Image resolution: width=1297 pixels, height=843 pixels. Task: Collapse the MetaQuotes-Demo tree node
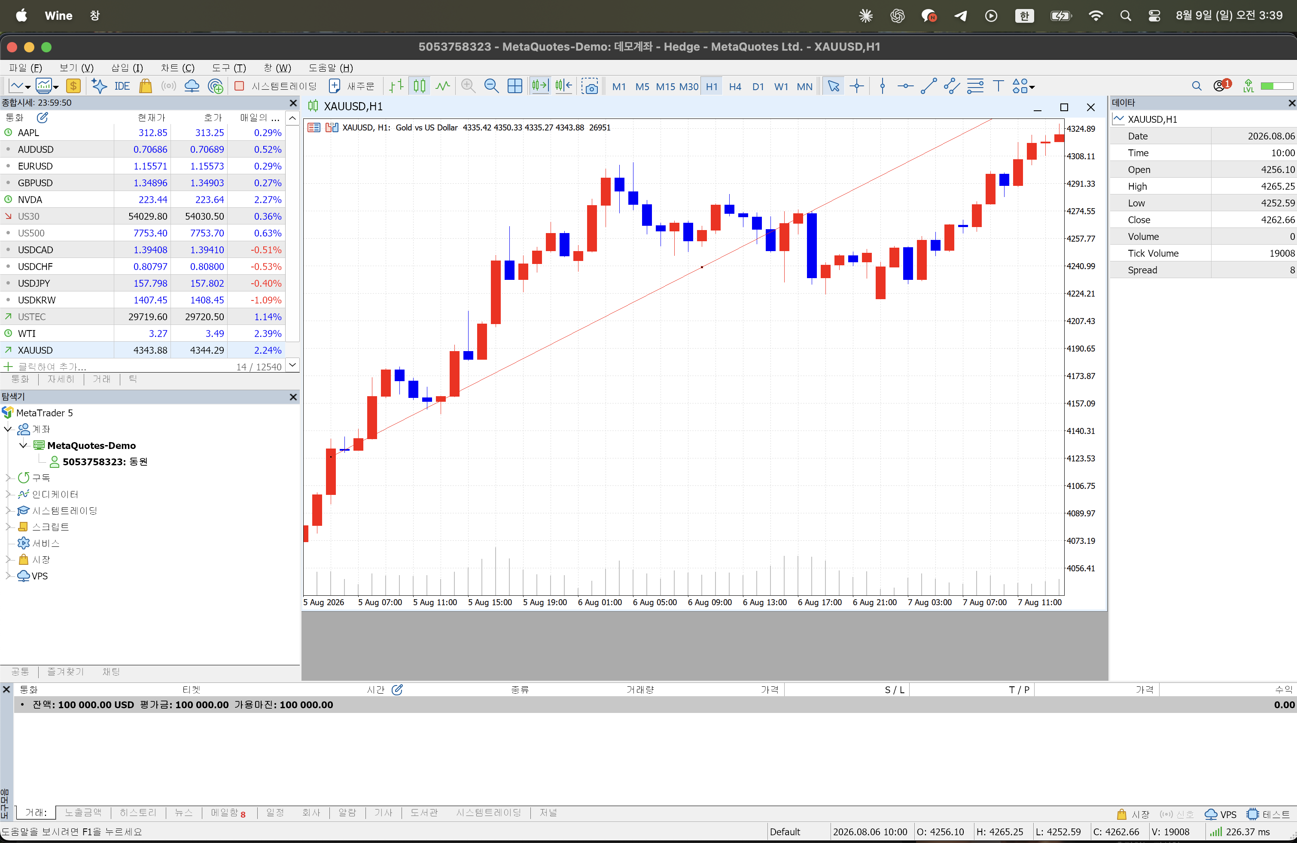(24, 446)
